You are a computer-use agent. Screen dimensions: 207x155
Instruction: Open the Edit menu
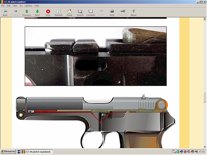pyautogui.click(x=9, y=6)
